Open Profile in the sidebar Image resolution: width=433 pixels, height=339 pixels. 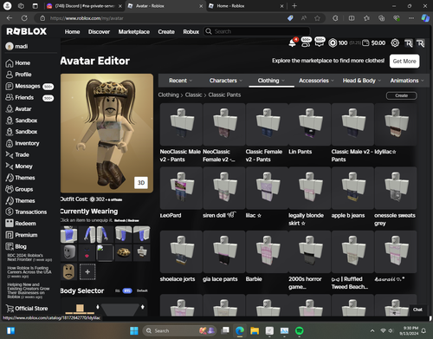point(18,75)
